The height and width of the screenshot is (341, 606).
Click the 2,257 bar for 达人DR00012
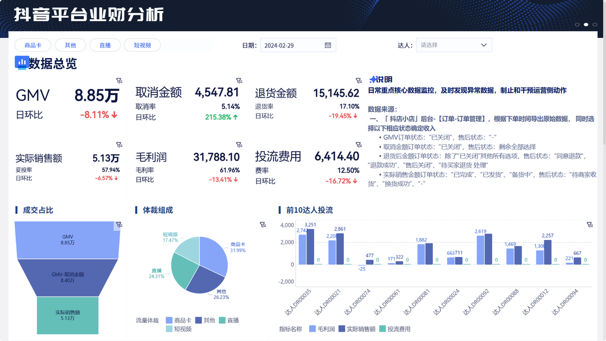[548, 252]
